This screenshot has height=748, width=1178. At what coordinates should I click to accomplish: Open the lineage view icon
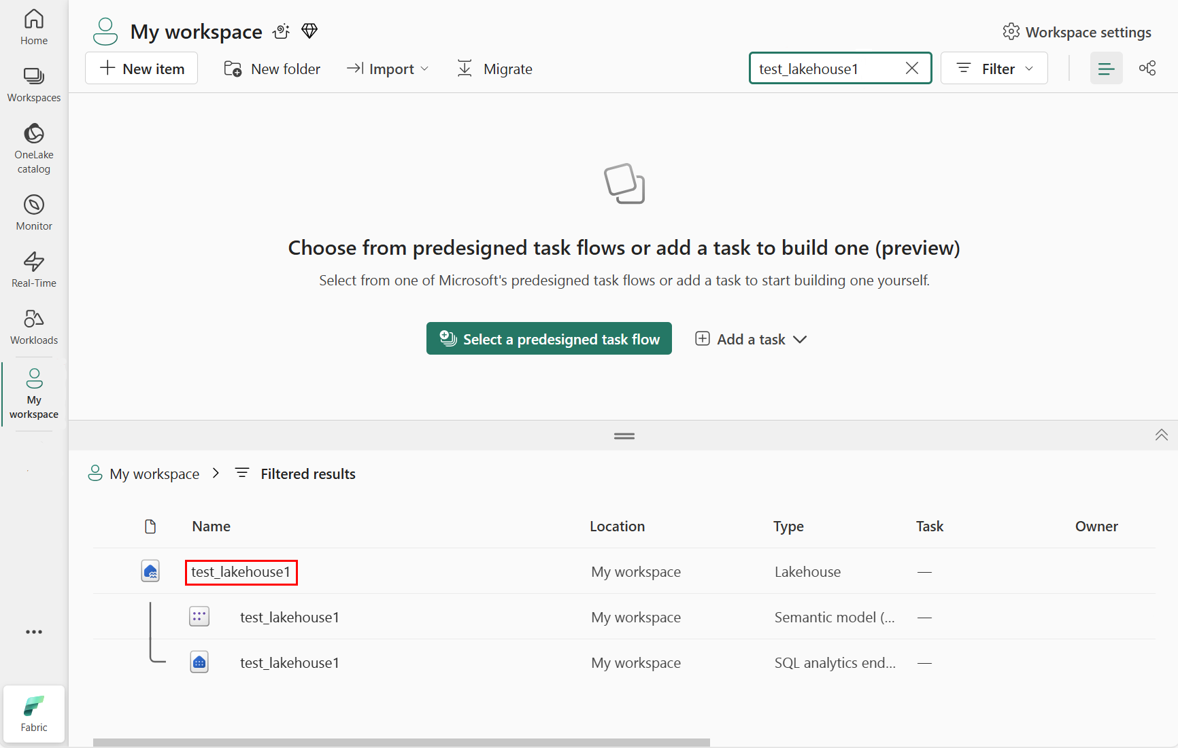pos(1147,69)
